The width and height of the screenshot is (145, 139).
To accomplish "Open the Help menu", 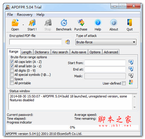I will pyautogui.click(x=40, y=15).
